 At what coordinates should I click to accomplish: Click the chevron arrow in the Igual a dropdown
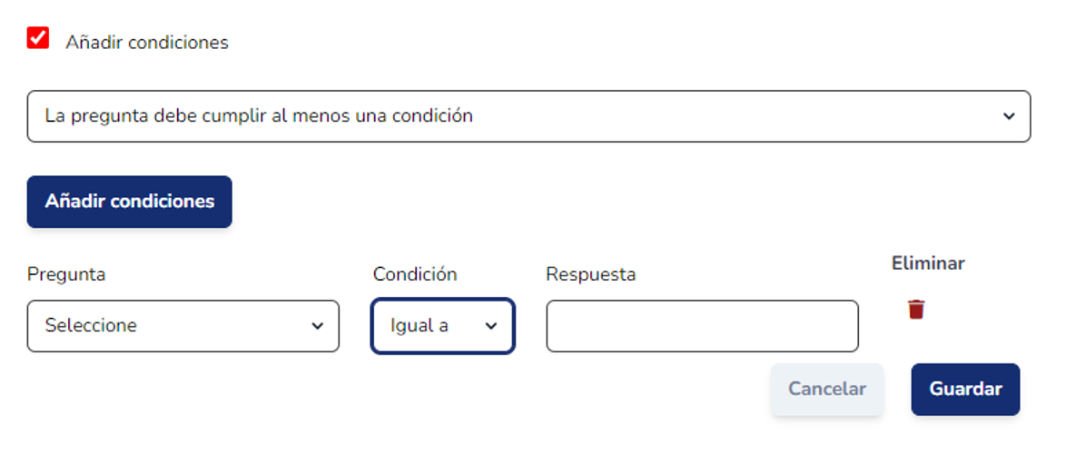click(491, 326)
